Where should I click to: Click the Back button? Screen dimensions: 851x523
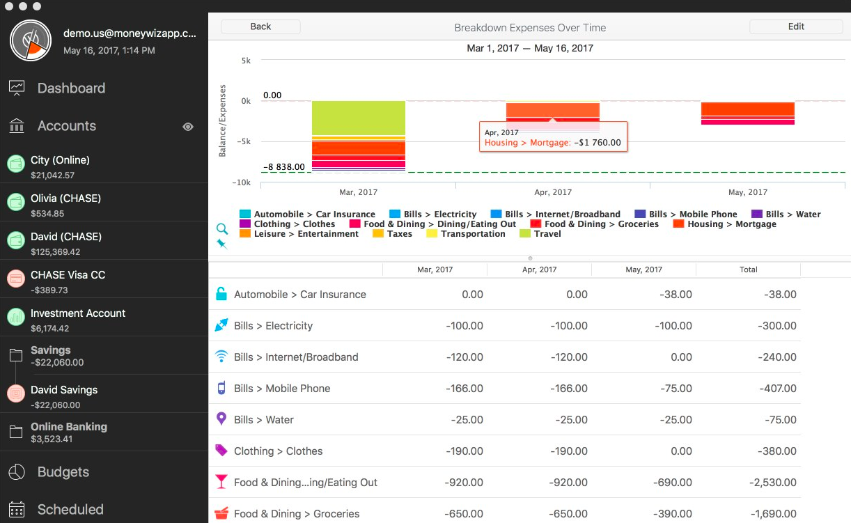(x=260, y=26)
